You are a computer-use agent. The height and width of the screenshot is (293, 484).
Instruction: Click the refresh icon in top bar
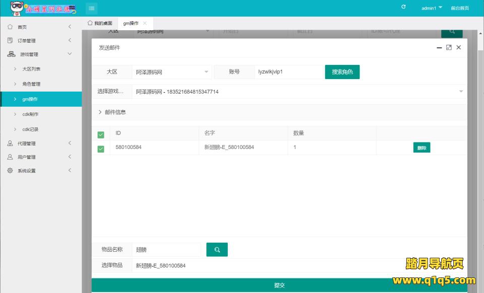coord(403,7)
